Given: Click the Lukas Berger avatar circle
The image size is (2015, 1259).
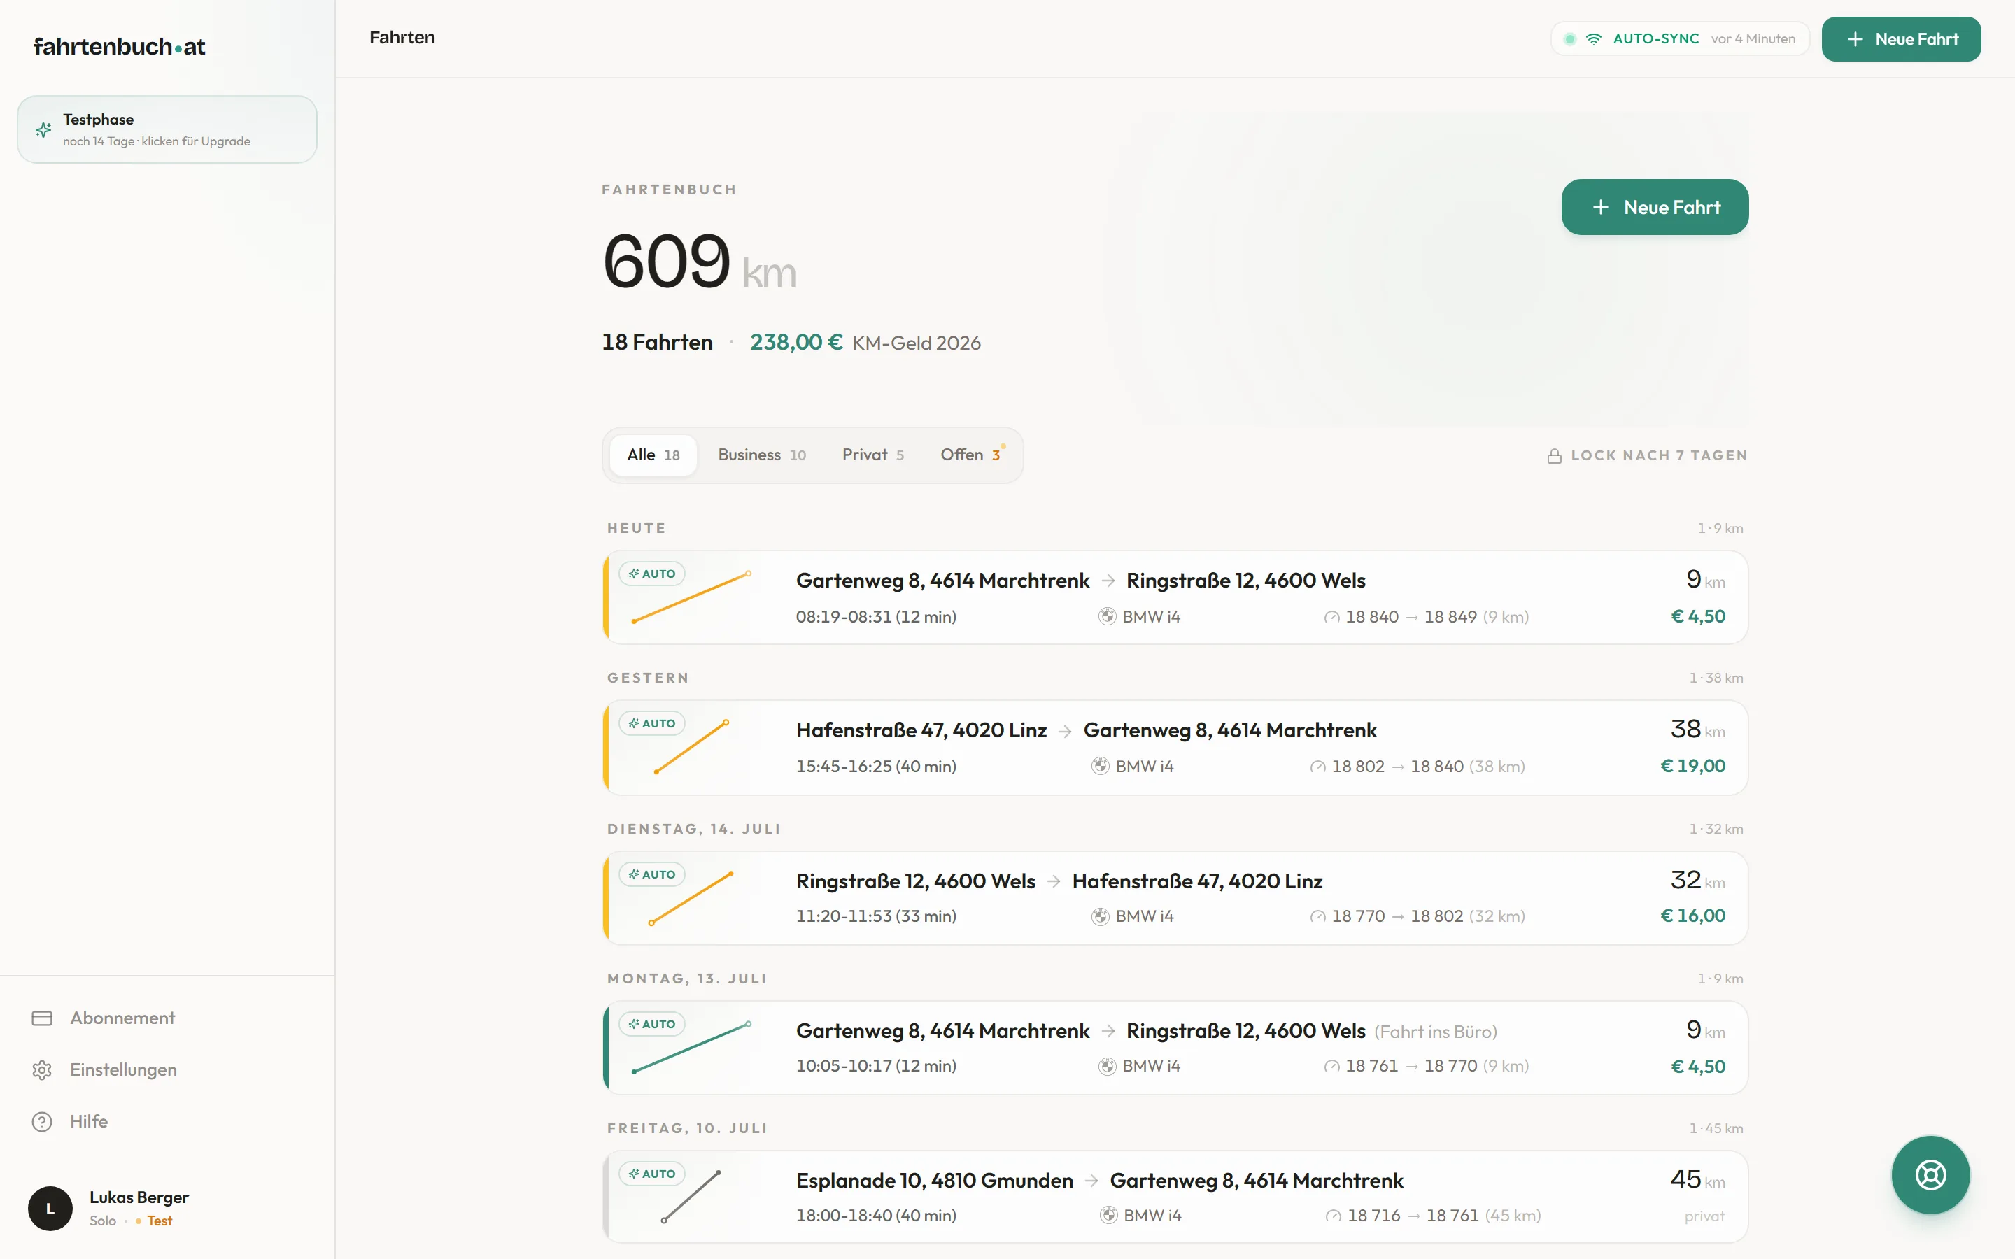Looking at the screenshot, I should [x=50, y=1208].
